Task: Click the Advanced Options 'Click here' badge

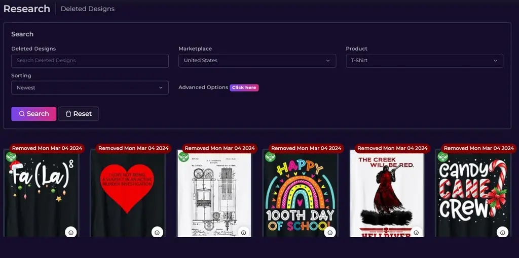Action: point(244,88)
